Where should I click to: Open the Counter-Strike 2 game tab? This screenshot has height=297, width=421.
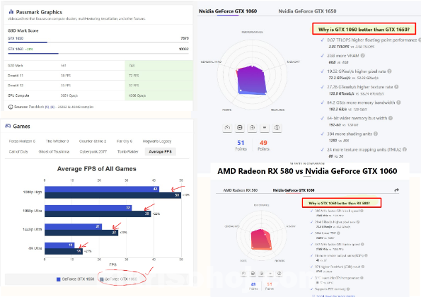pos(93,141)
